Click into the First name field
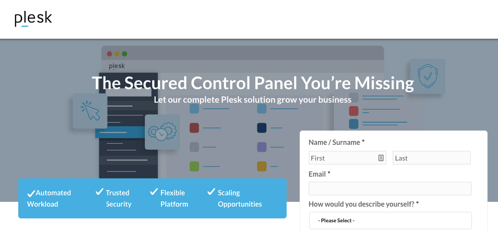Image resolution: width=498 pixels, height=231 pixels. tap(347, 158)
